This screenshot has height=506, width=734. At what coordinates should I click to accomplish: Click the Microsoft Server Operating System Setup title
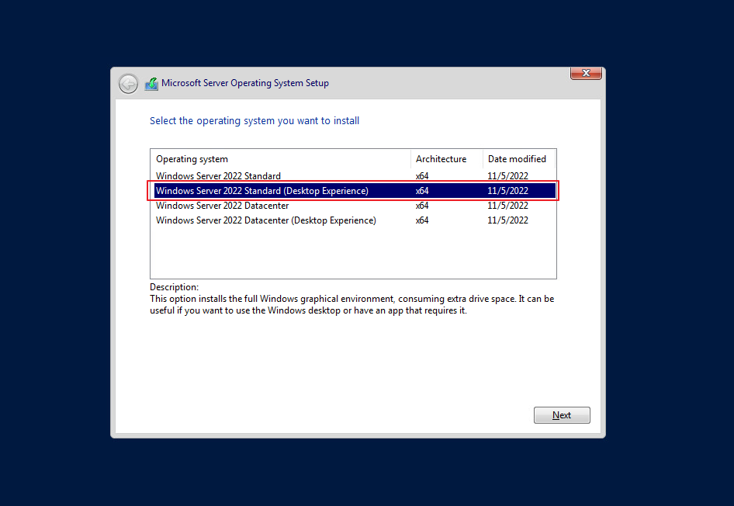(x=245, y=83)
